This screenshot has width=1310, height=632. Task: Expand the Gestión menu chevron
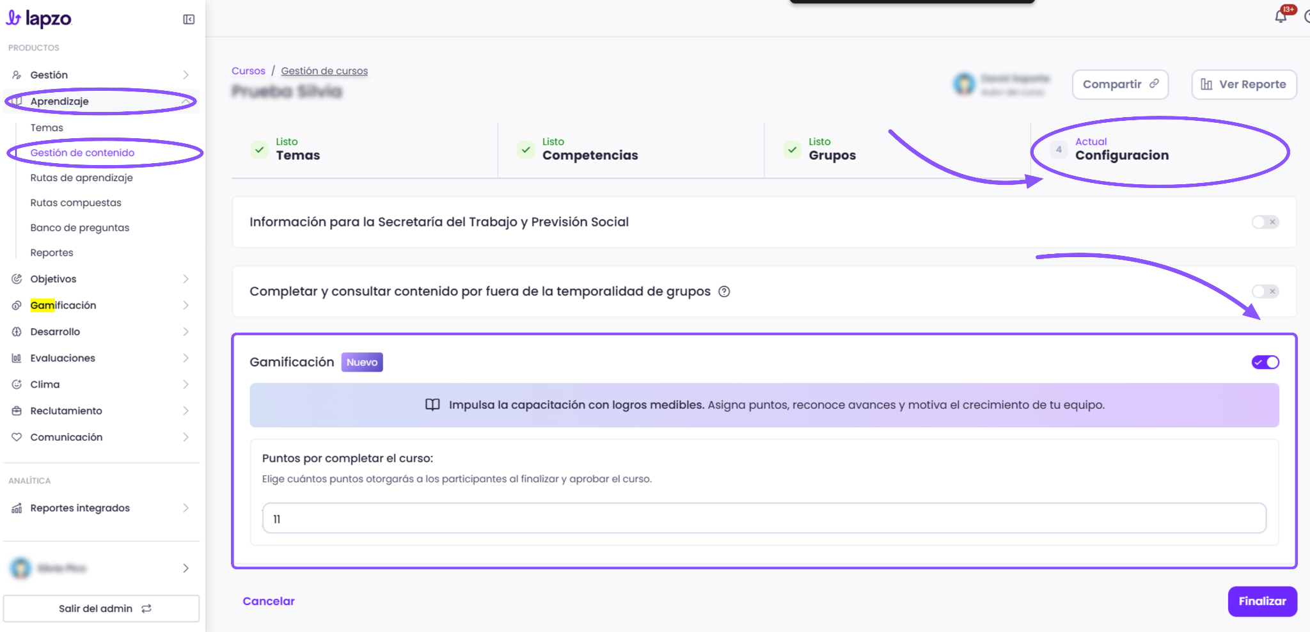[185, 75]
